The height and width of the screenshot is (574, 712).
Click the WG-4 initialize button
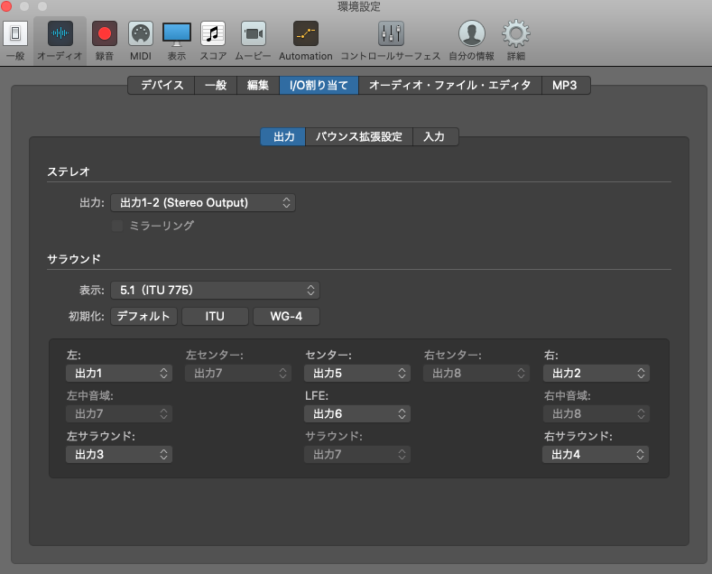[286, 317]
